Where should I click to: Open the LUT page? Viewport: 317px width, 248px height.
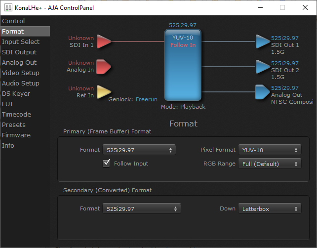pyautogui.click(x=25, y=104)
